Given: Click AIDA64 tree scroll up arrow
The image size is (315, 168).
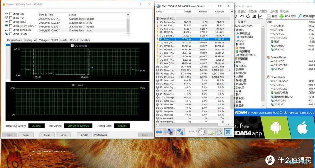Looking at the screenshot, I should pos(263,26).
